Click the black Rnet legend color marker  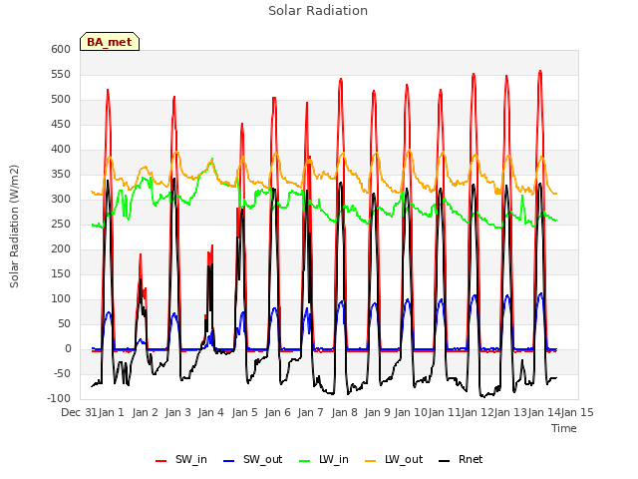pos(445,461)
